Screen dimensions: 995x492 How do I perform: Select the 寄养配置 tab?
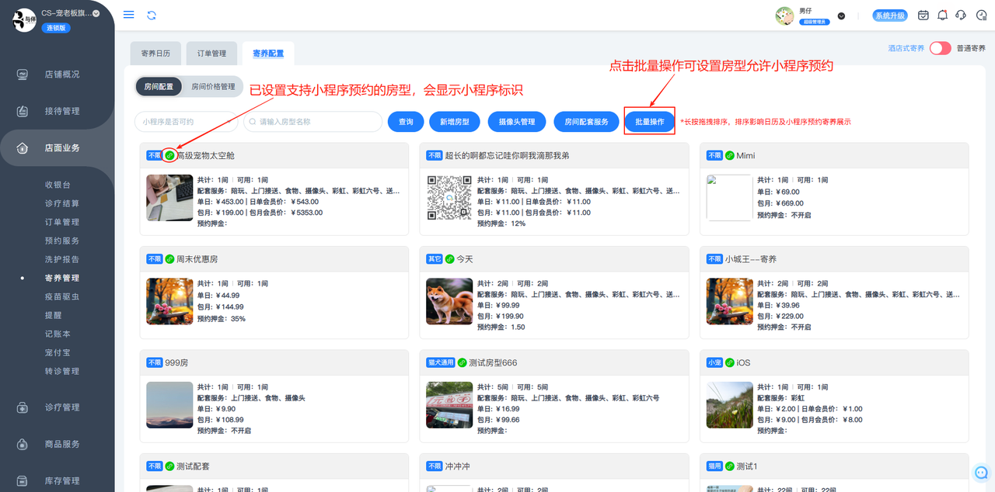tap(268, 54)
